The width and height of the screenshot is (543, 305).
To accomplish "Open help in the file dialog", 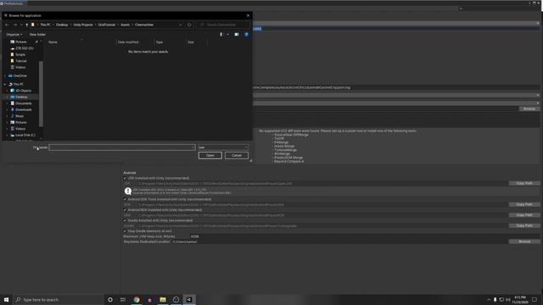I will pyautogui.click(x=246, y=35).
